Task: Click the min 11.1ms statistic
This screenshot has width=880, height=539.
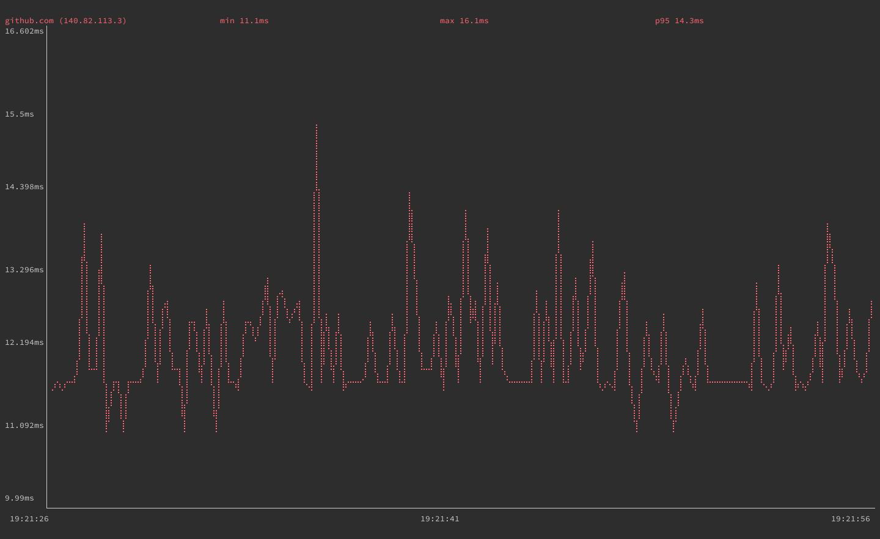Action: 244,20
